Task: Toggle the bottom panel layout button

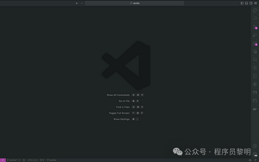Action: tap(246, 3)
